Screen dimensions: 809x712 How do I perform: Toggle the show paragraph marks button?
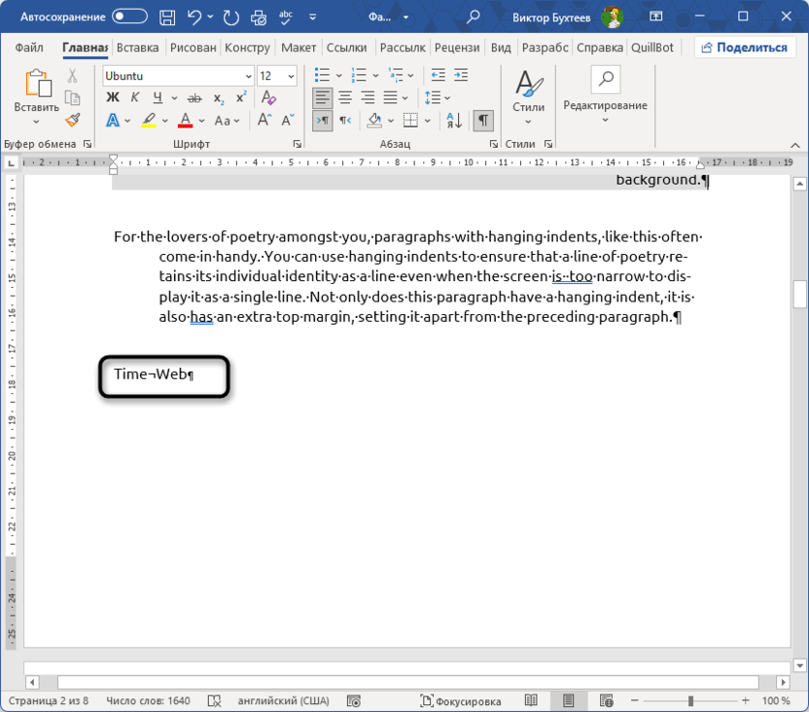(483, 121)
